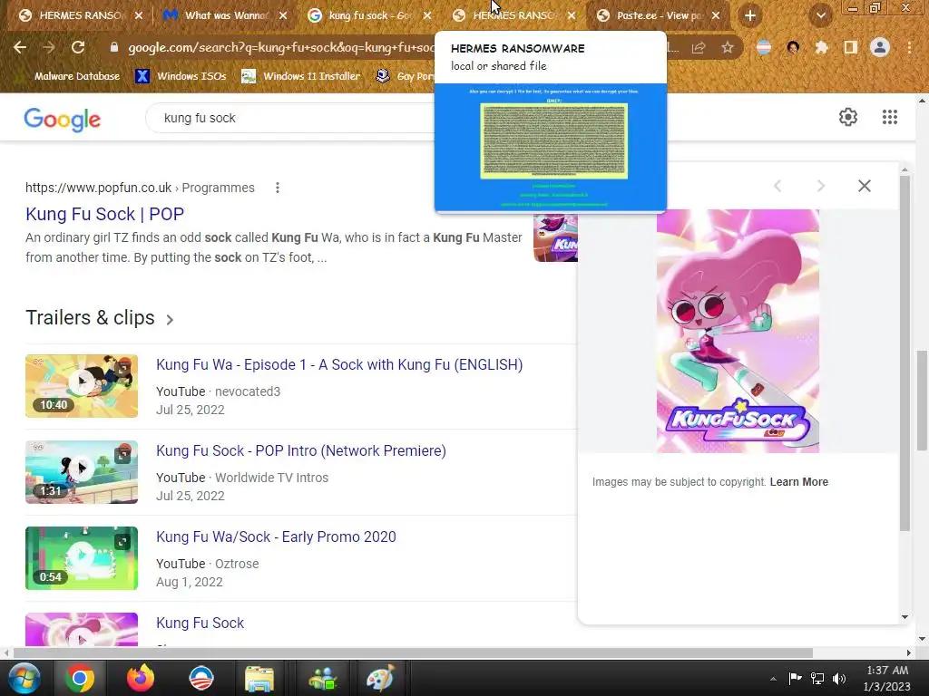This screenshot has height=696, width=929.
Task: Open the Paint palette taskbar icon
Action: point(380,678)
